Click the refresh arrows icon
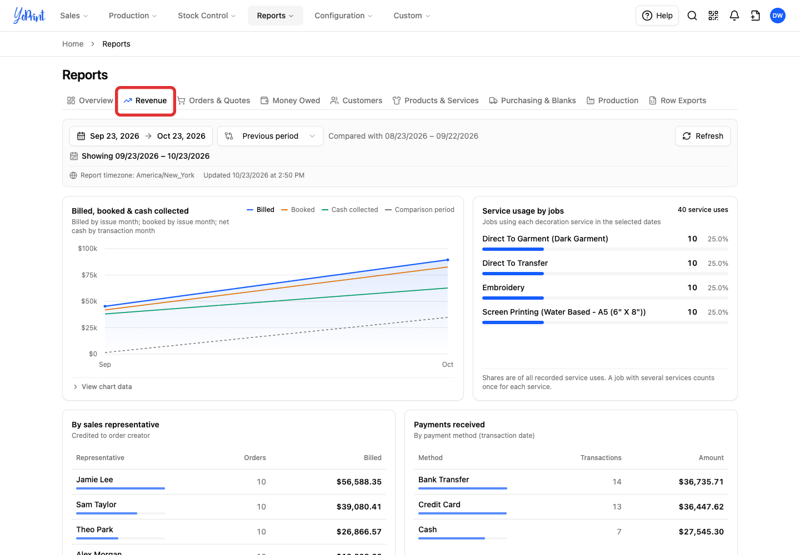The image size is (800, 555). pyautogui.click(x=687, y=136)
